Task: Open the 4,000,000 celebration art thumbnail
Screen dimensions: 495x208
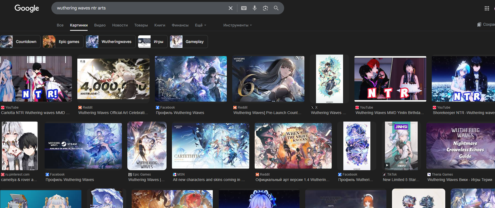Action: point(113,79)
